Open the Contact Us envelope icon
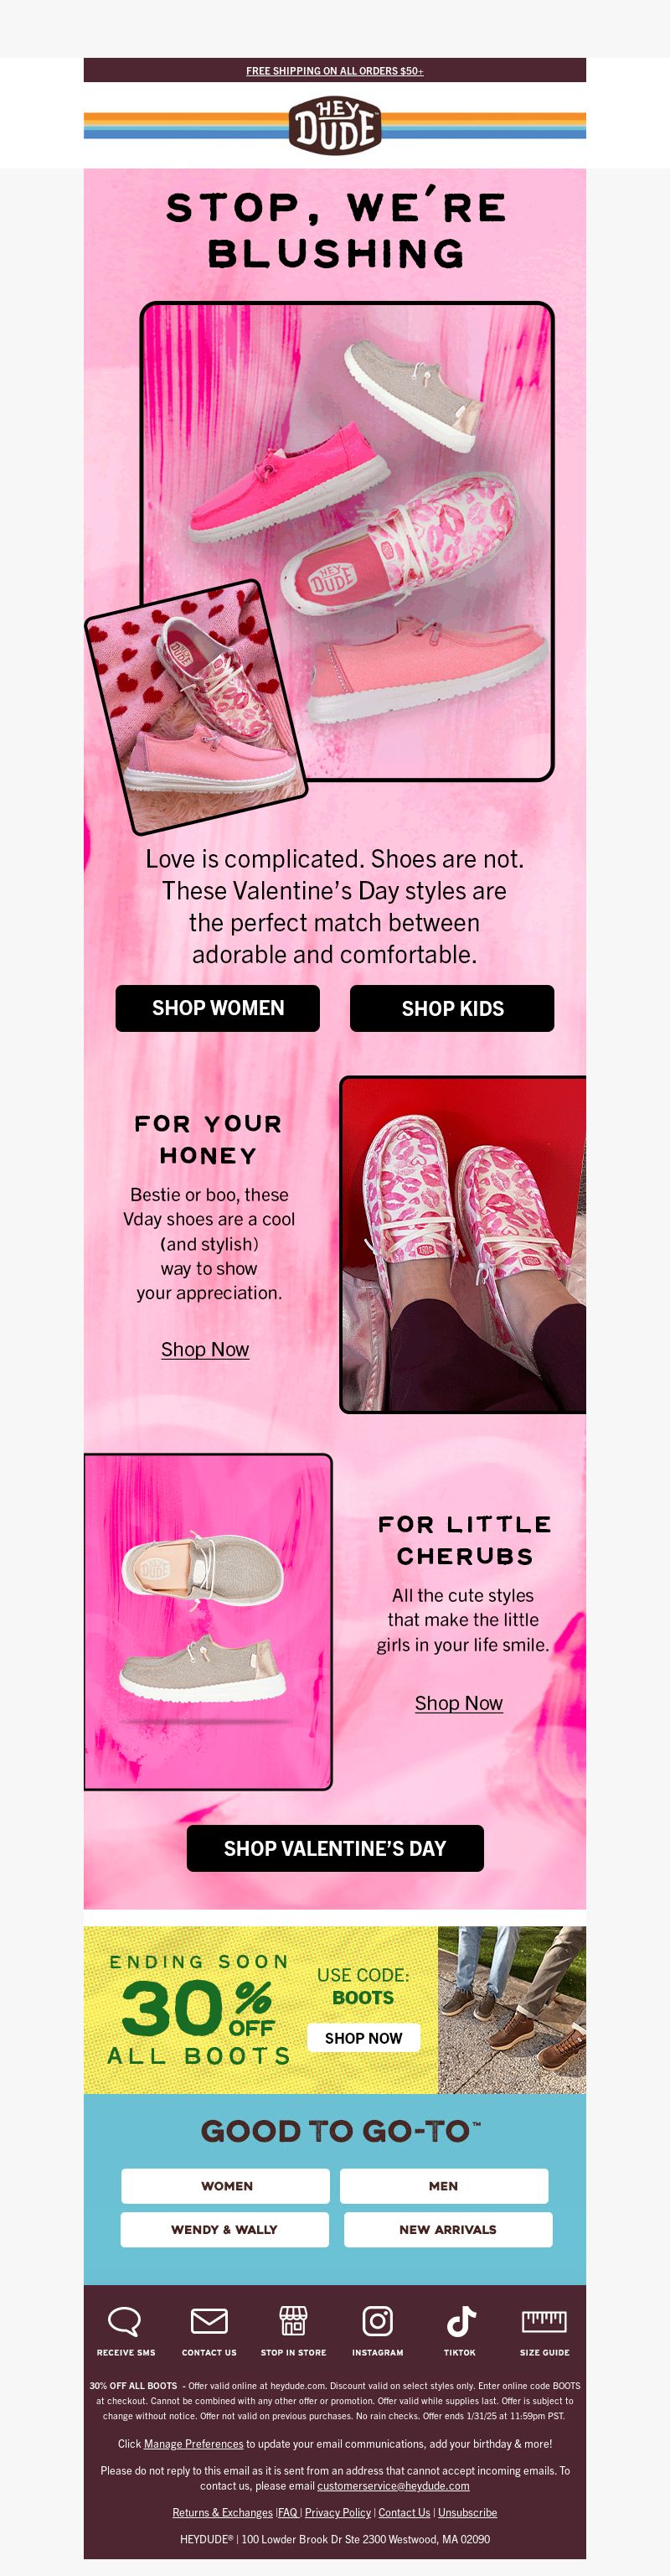Image resolution: width=670 pixels, height=2576 pixels. coord(209,2320)
